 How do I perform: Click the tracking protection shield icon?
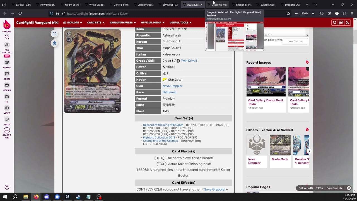click(52, 13)
